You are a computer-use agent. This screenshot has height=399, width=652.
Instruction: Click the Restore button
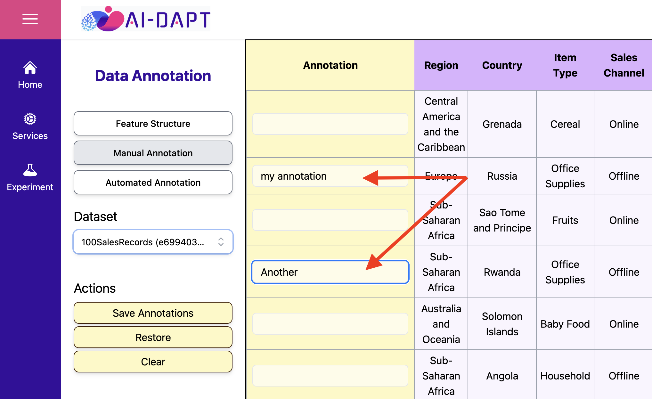point(153,337)
